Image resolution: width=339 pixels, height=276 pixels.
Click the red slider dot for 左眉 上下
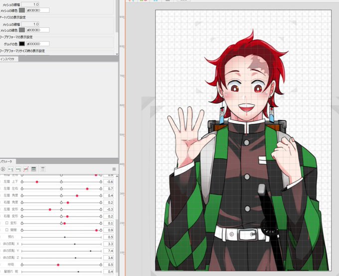(37, 182)
